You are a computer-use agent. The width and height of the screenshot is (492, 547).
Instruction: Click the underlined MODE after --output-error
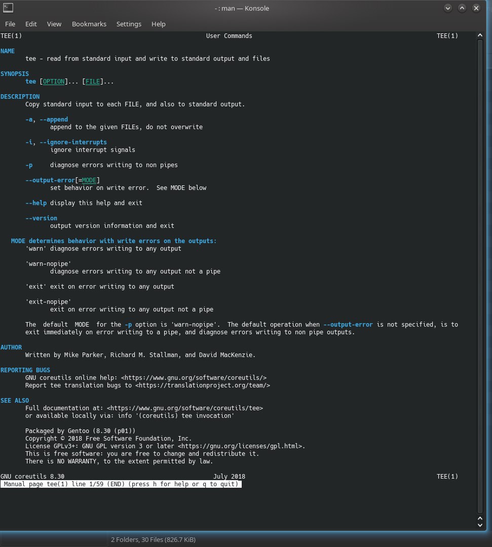(x=89, y=180)
